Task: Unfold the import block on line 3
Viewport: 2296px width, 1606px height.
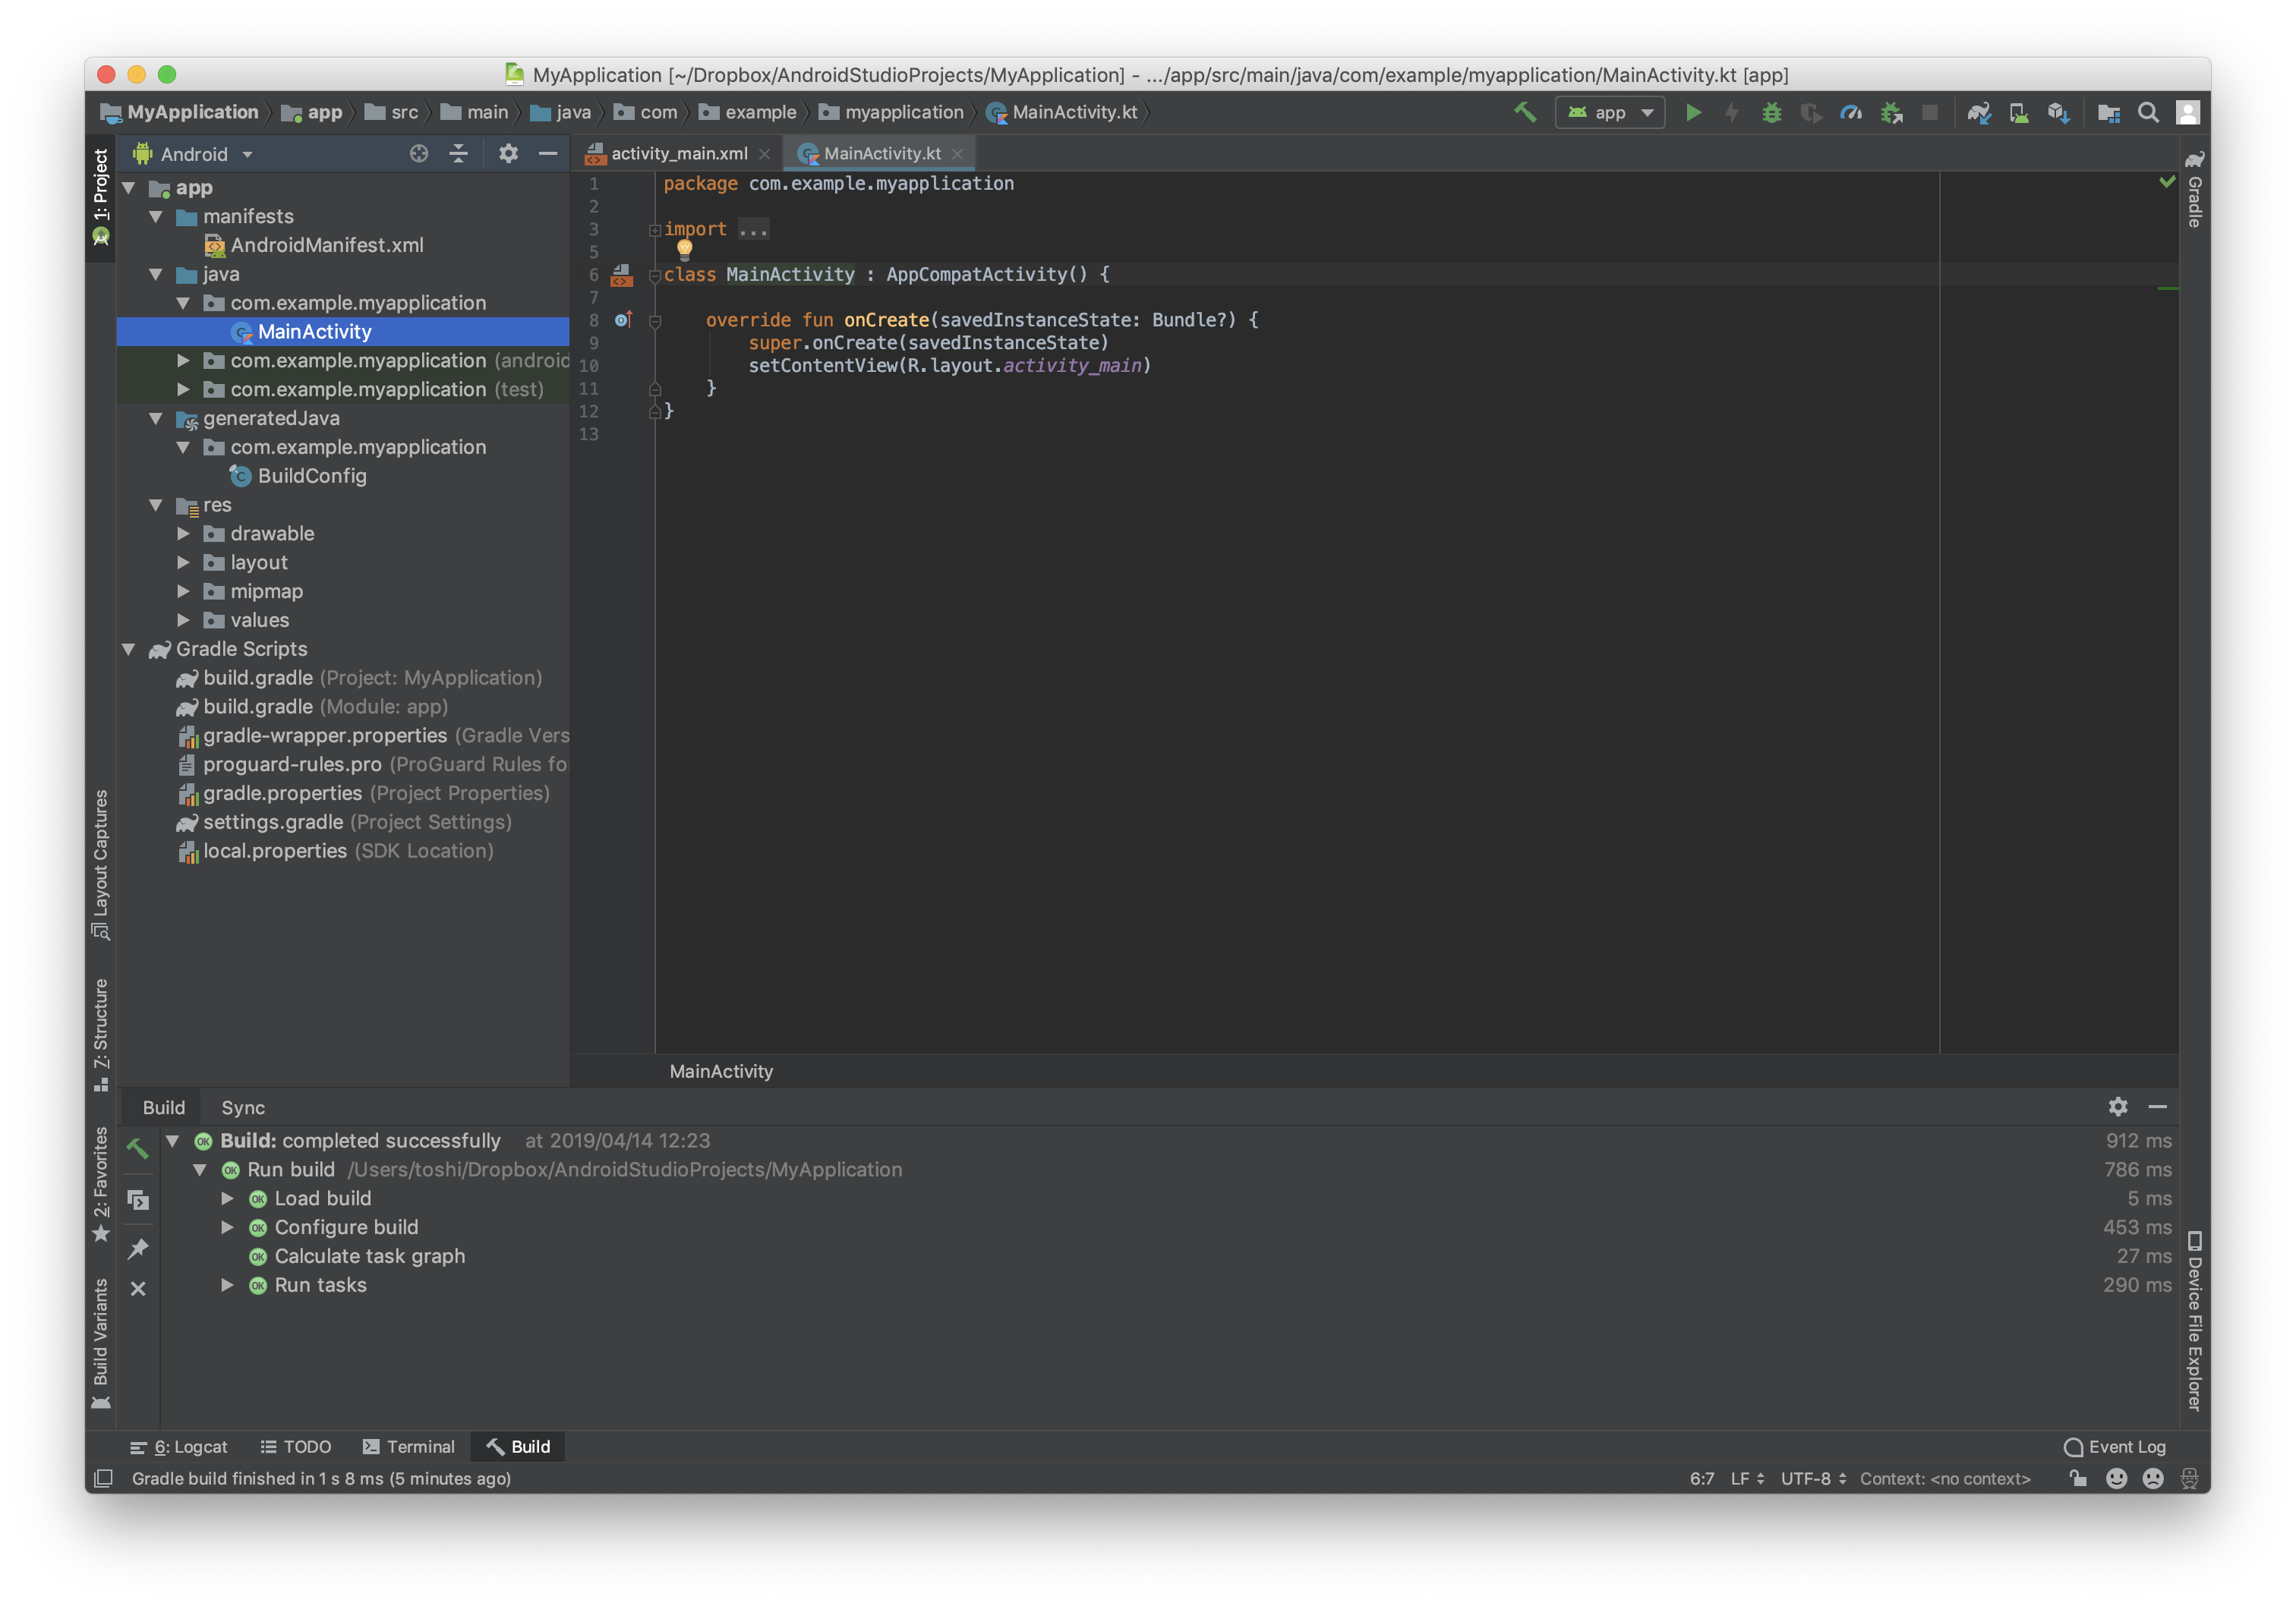Action: coord(655,230)
